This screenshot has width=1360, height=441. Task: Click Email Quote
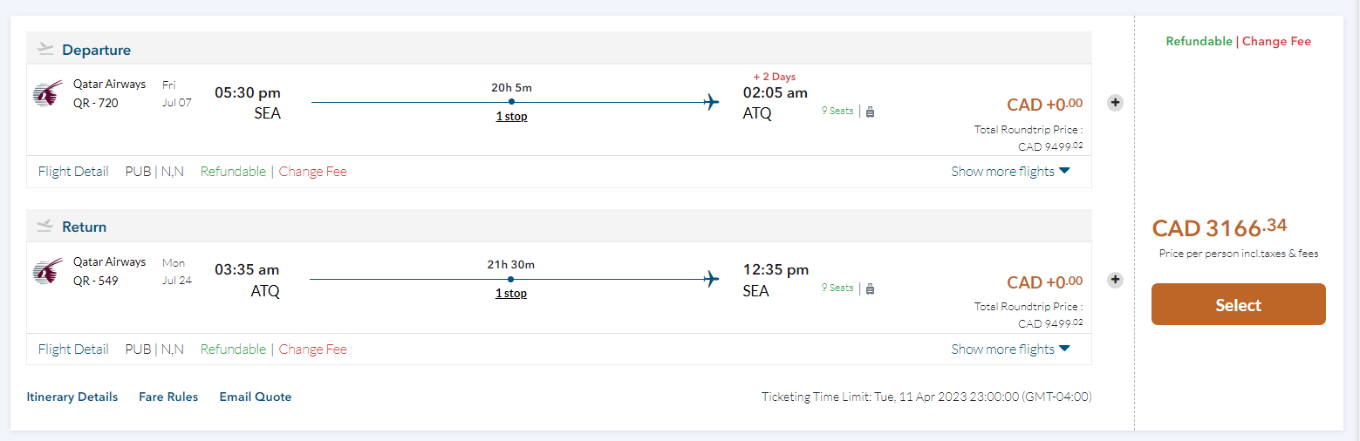[x=256, y=397]
